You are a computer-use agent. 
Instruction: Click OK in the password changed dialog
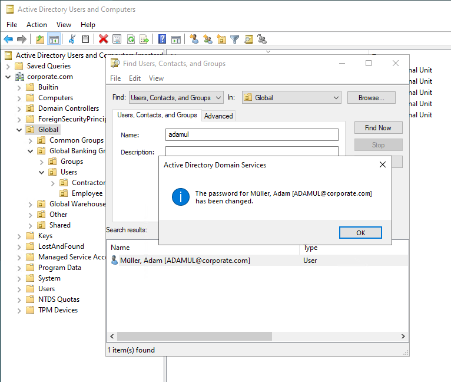[360, 232]
